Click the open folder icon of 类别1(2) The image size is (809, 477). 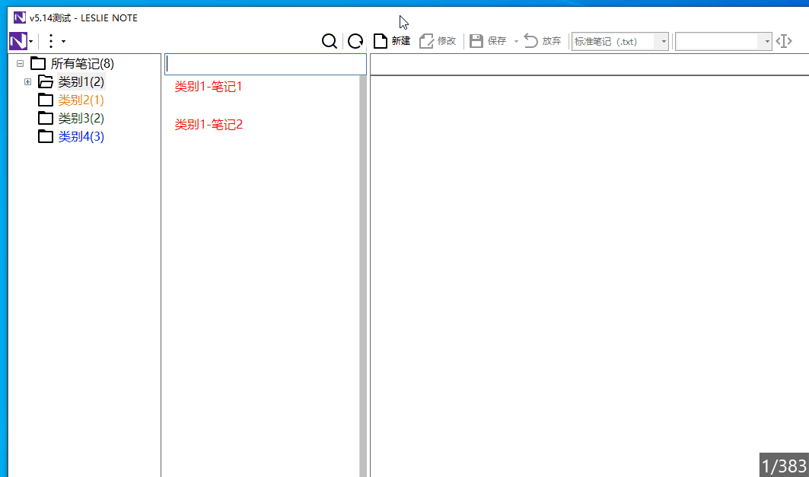pyautogui.click(x=46, y=81)
